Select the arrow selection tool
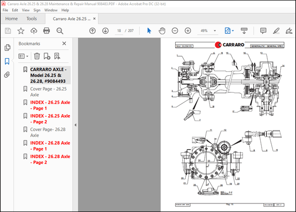 [x=149, y=30]
